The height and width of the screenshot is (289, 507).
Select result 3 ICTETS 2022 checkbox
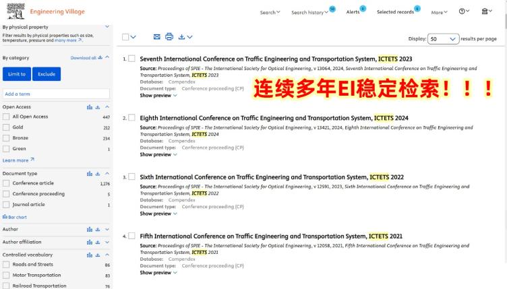pos(131,176)
